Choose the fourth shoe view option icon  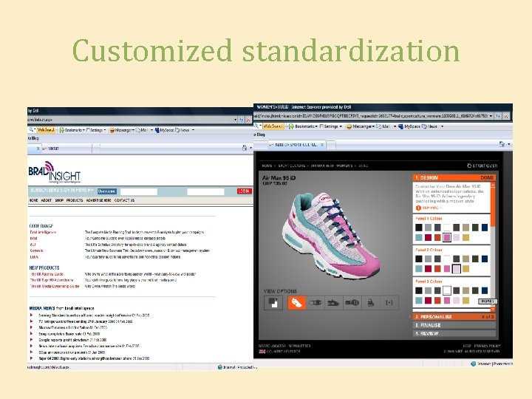pos(352,302)
